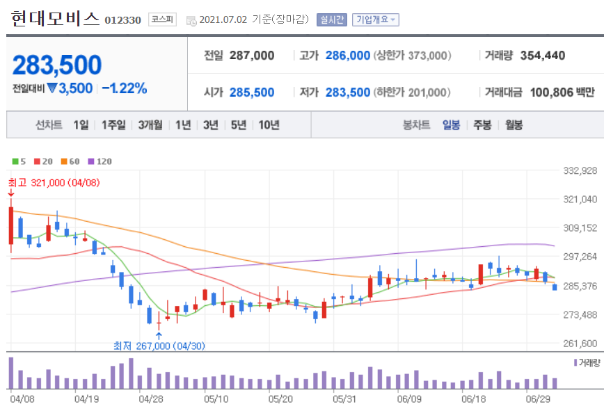
Task: Click the 고가 value 286,000
Action: click(348, 56)
